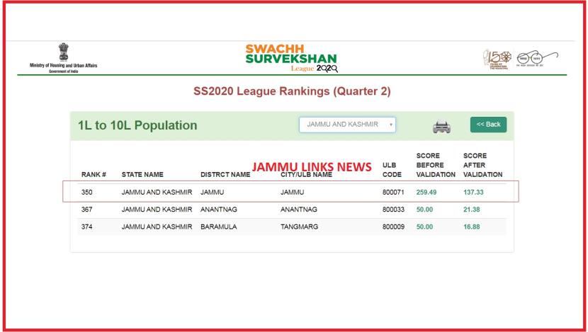Click rank 350 cell
588x332 pixels.
coord(86,193)
